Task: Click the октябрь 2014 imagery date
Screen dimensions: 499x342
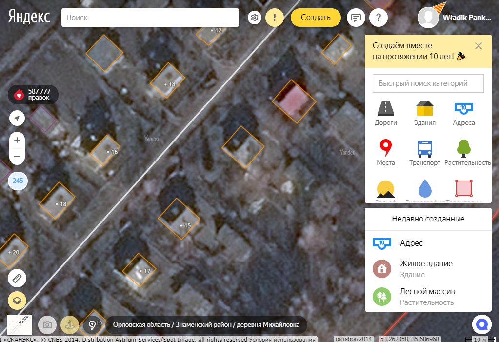Action: 354,339
